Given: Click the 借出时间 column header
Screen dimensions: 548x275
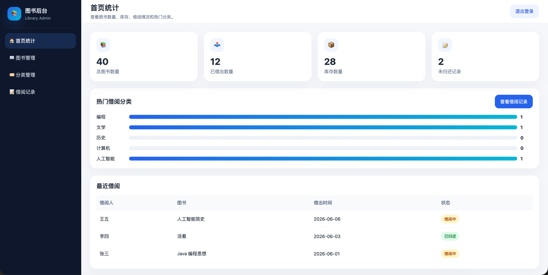Looking at the screenshot, I should 323,203.
